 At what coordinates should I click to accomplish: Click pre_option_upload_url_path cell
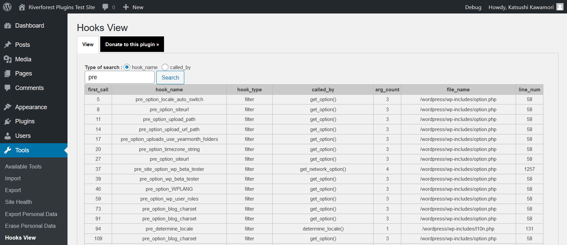coord(169,129)
